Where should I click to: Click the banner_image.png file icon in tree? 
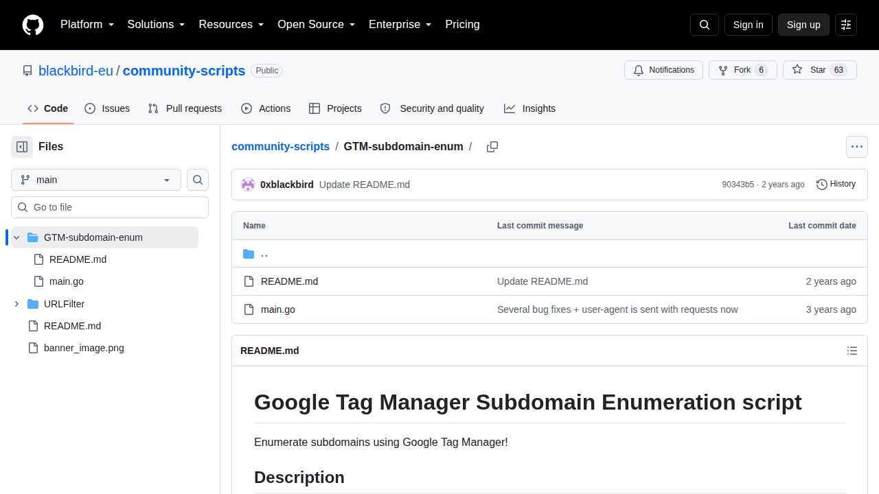33,348
